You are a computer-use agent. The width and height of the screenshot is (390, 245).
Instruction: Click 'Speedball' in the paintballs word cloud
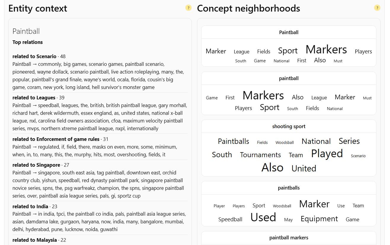pyautogui.click(x=230, y=219)
